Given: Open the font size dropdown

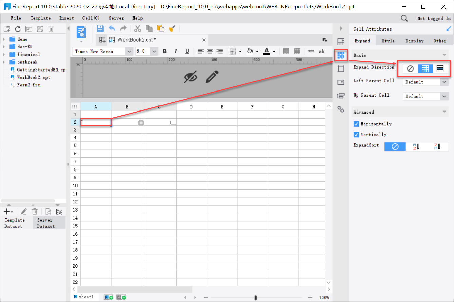Looking at the screenshot, I should click(154, 51).
